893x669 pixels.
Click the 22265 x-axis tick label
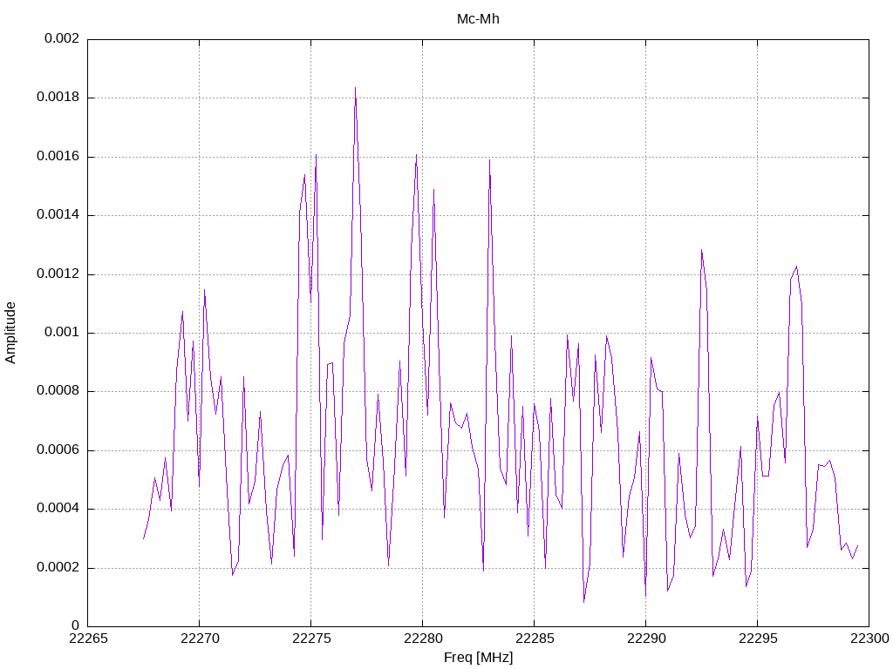[88, 639]
